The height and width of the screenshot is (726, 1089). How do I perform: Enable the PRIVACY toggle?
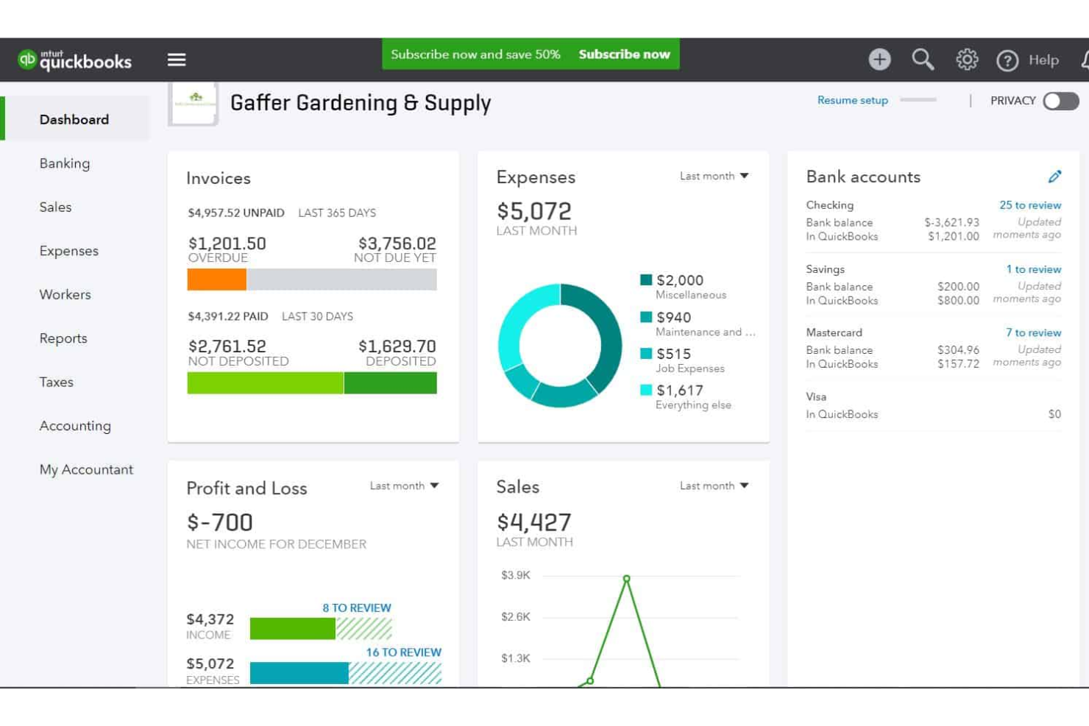point(1060,101)
